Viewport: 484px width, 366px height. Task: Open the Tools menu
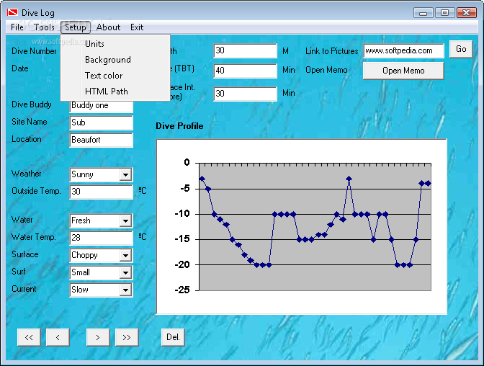coord(44,27)
